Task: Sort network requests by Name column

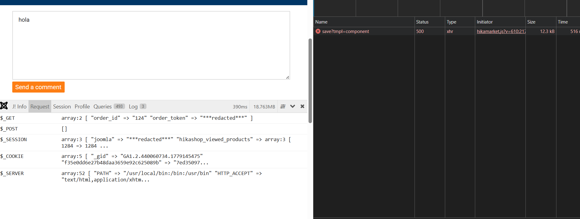Action: 364,22
